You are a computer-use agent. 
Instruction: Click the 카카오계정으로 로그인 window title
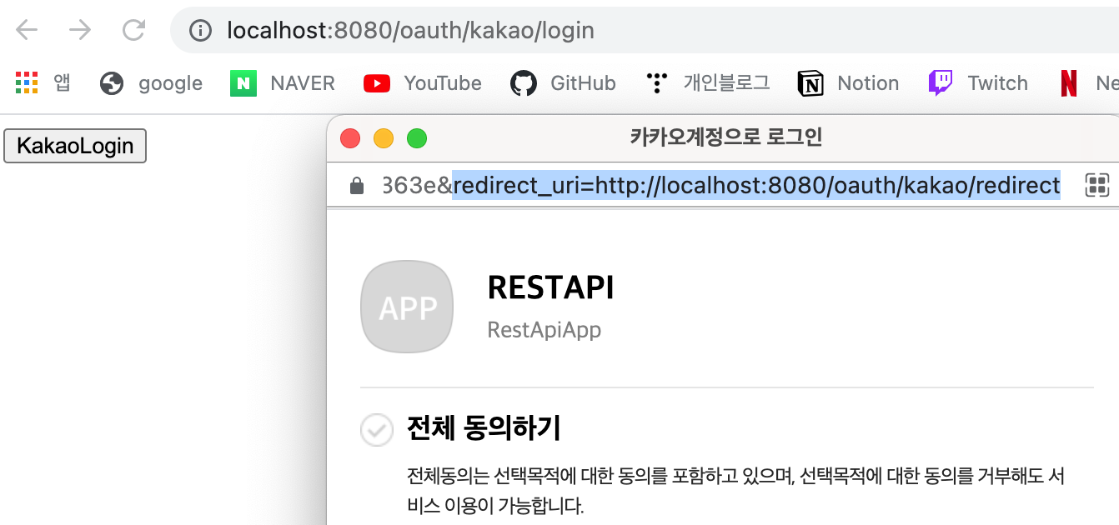pyautogui.click(x=726, y=137)
